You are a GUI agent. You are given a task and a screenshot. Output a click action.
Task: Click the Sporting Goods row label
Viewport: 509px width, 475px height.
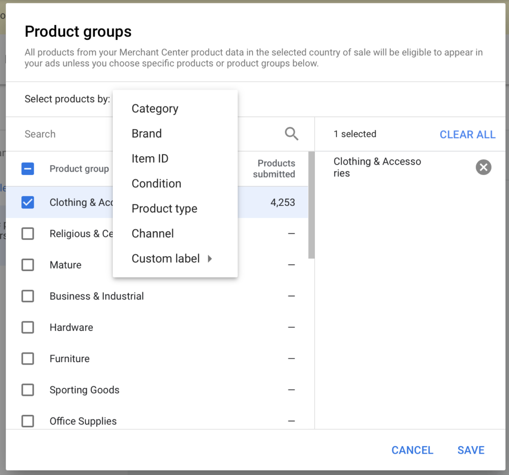point(85,390)
